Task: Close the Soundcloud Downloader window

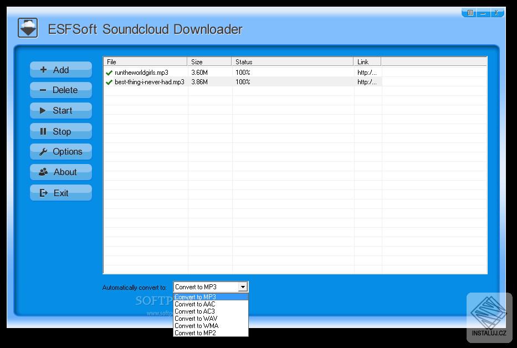Action: click(x=496, y=13)
